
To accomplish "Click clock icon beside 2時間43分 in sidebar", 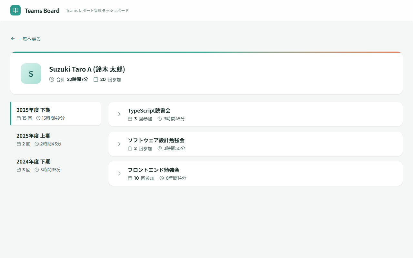I will (x=37, y=144).
